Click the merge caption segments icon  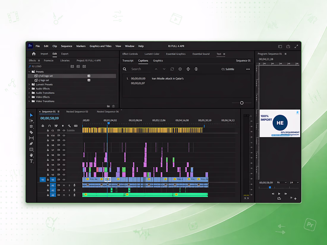196,69
